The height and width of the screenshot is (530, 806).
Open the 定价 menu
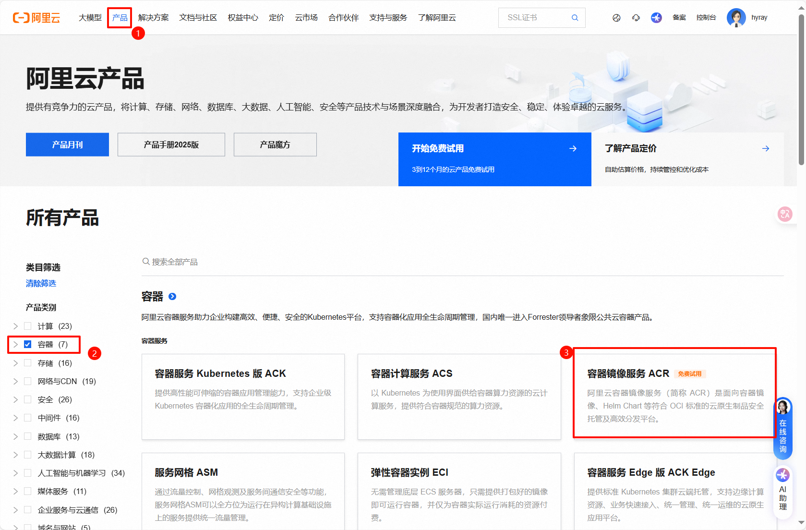click(x=277, y=18)
